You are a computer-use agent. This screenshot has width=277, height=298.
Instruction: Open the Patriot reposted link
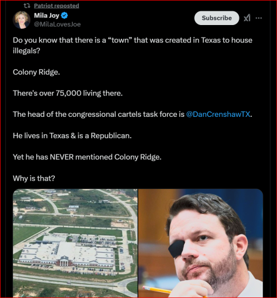(x=57, y=6)
